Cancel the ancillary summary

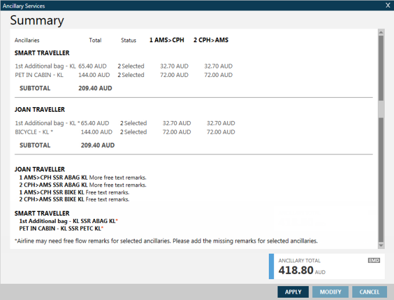(x=369, y=292)
